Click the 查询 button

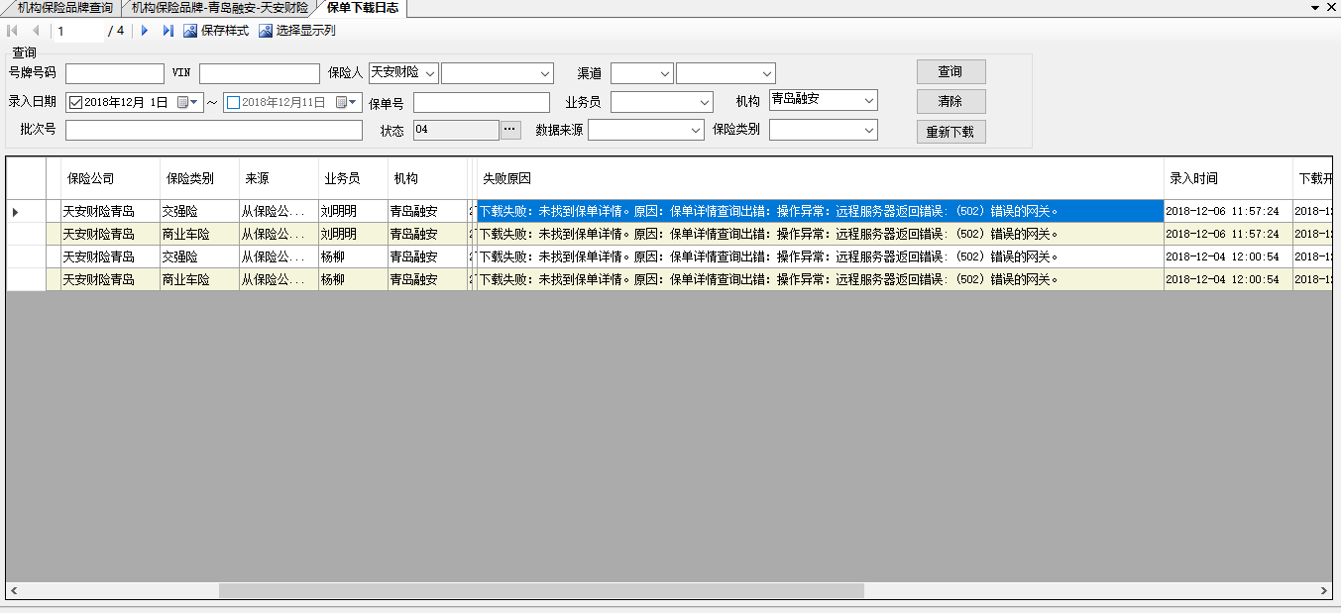click(950, 71)
